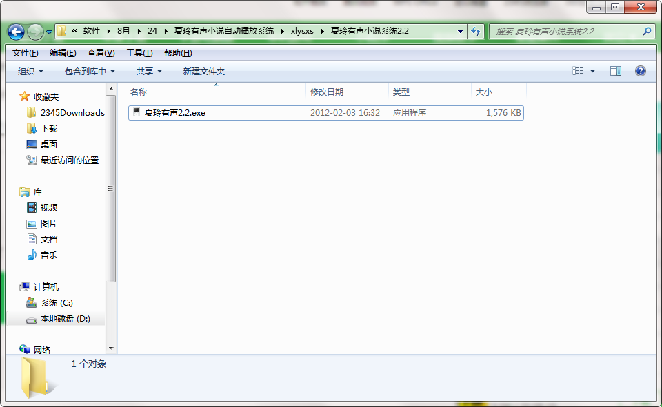Open the change view dropdown arrow
The image size is (662, 407).
pos(592,70)
